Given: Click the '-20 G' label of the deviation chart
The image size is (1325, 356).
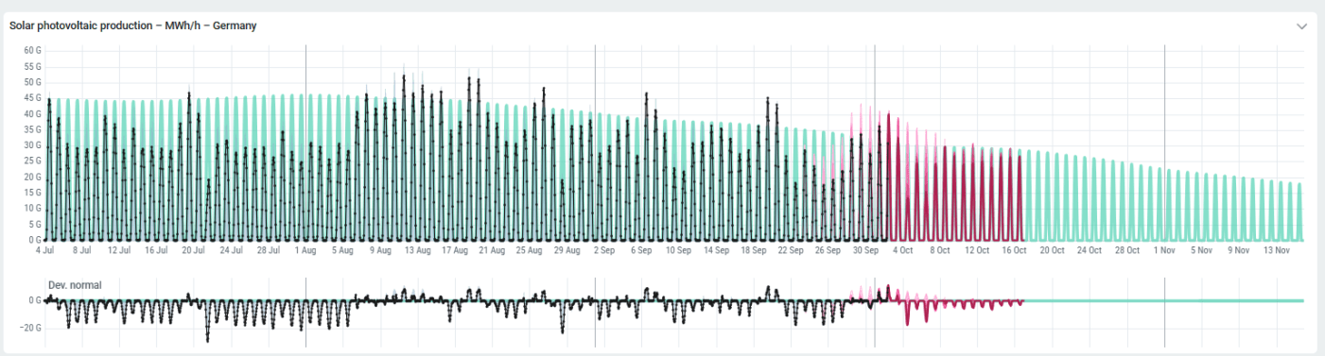Looking at the screenshot, I should point(31,328).
